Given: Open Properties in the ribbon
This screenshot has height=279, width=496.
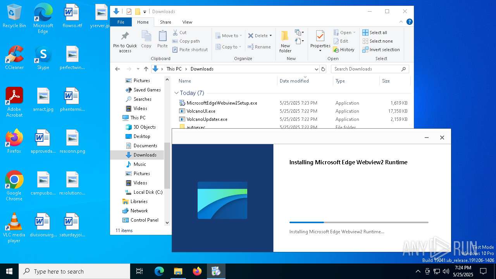Looking at the screenshot, I should pos(320,41).
